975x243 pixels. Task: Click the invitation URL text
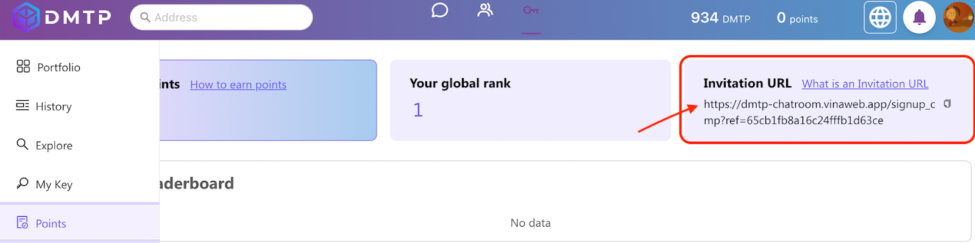[820, 112]
